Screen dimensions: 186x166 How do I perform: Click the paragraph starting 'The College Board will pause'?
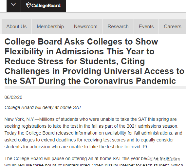pyautogui.click(x=94, y=162)
